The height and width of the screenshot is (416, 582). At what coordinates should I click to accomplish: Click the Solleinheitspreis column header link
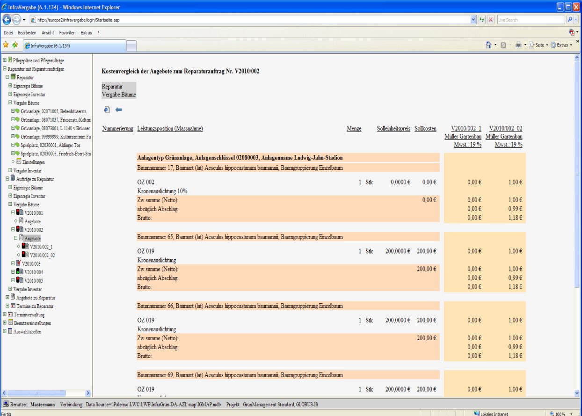[x=393, y=129]
